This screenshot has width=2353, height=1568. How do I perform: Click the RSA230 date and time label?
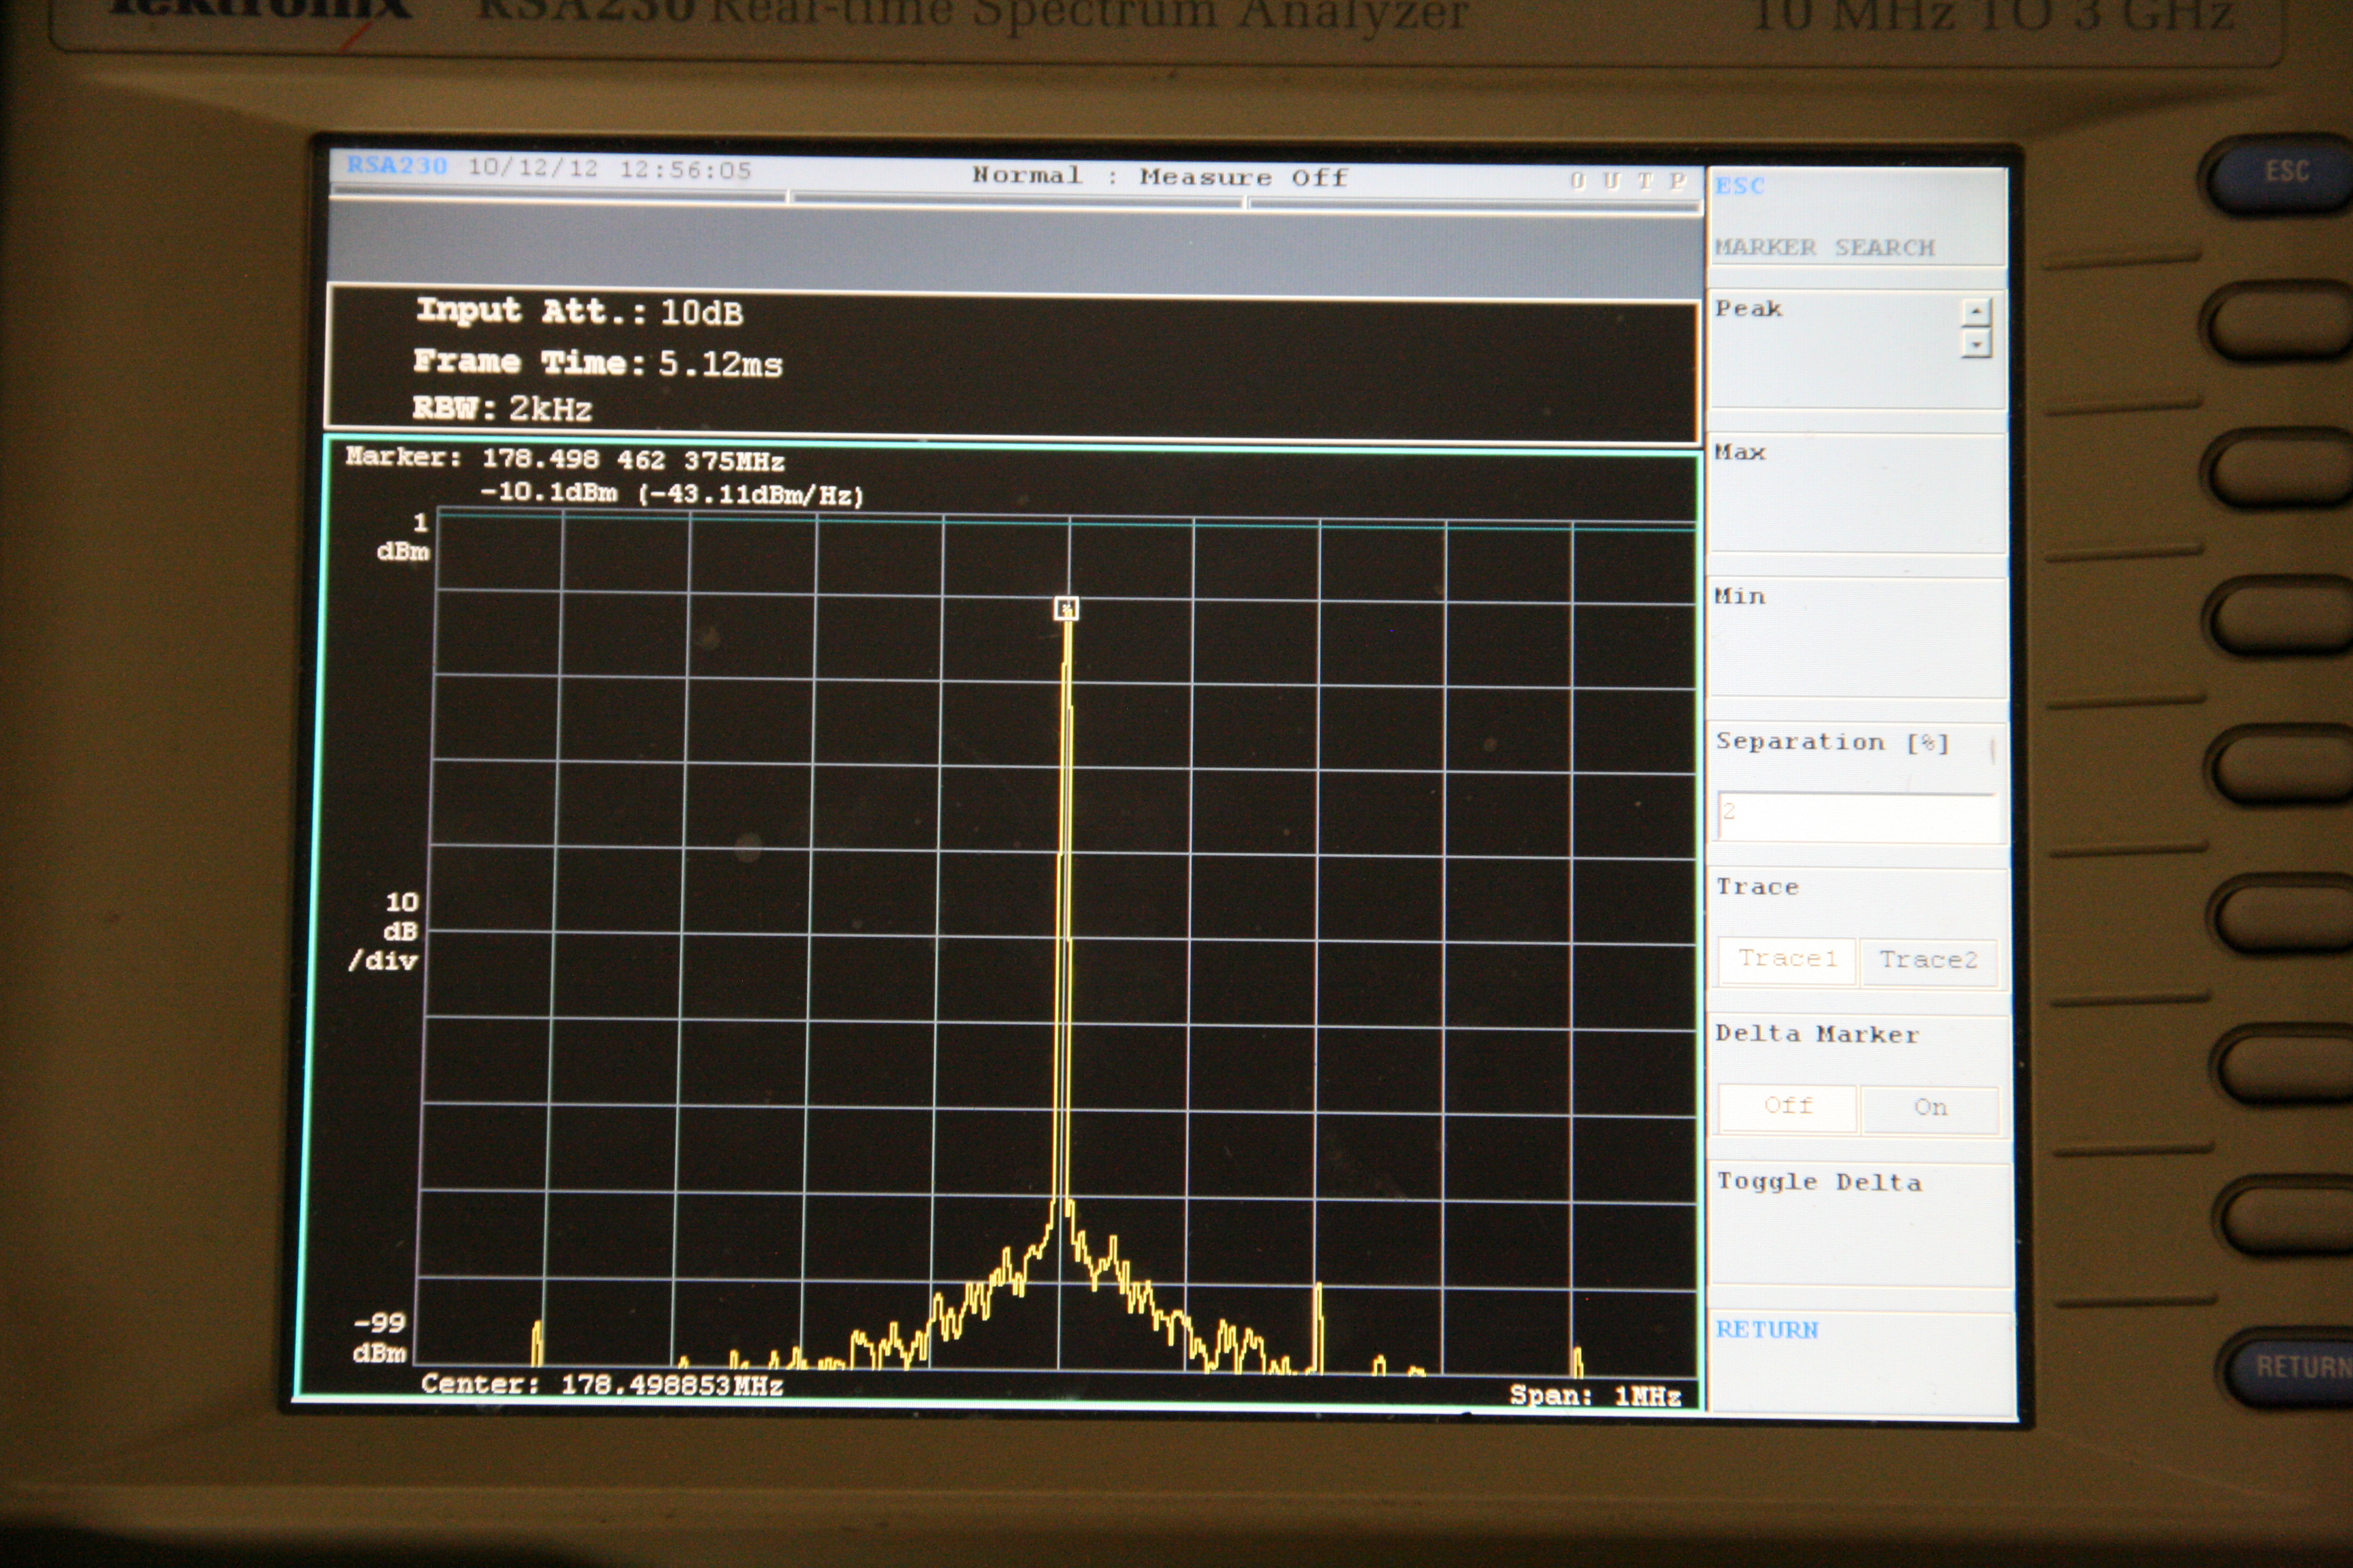pyautogui.click(x=550, y=168)
